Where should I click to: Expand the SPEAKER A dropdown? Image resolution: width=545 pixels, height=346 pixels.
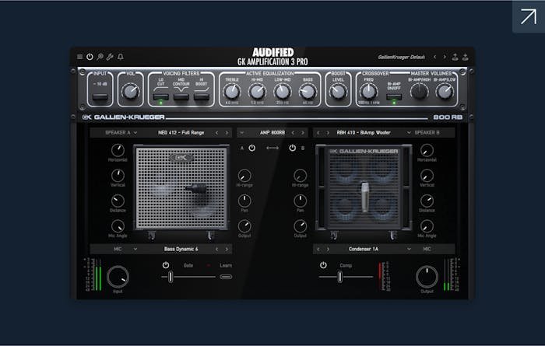(135, 133)
